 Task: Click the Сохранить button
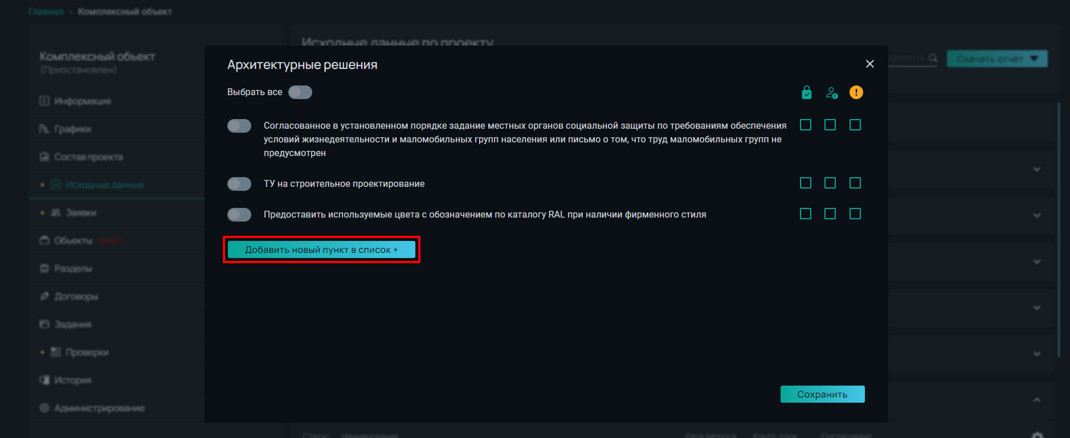822,394
